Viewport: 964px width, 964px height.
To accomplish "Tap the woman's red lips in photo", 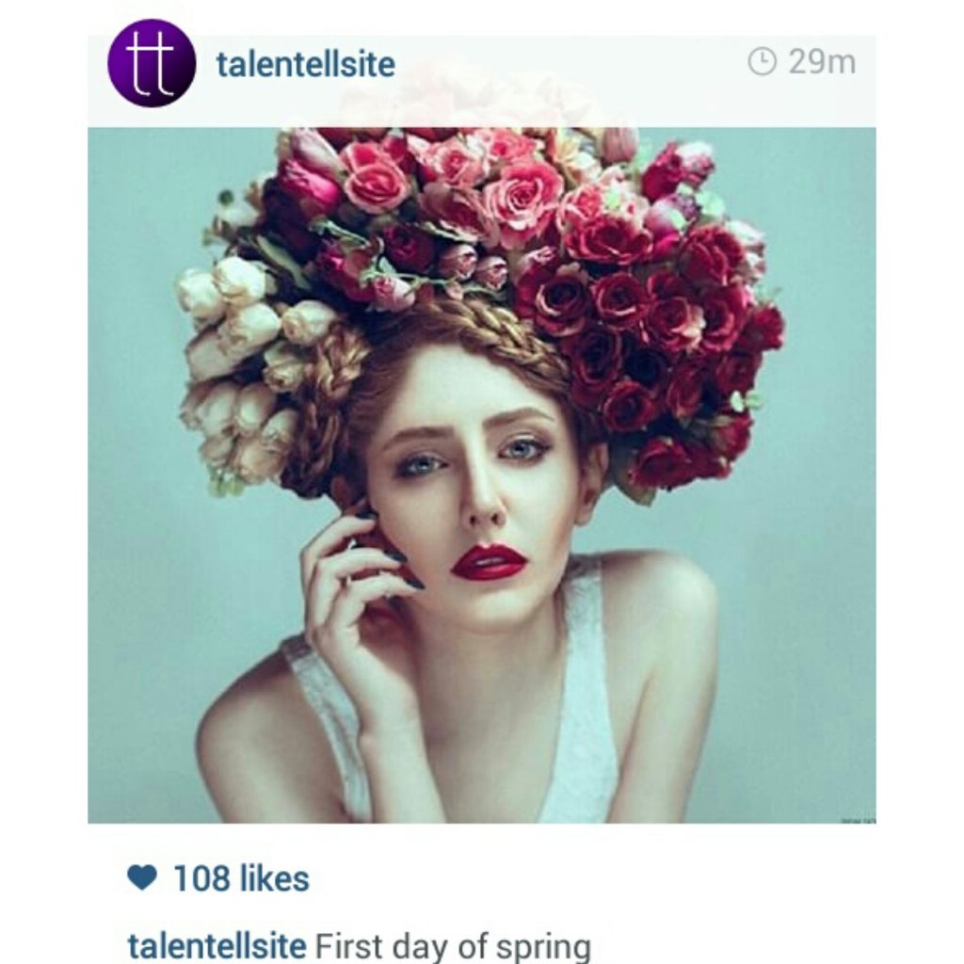I will click(x=489, y=562).
